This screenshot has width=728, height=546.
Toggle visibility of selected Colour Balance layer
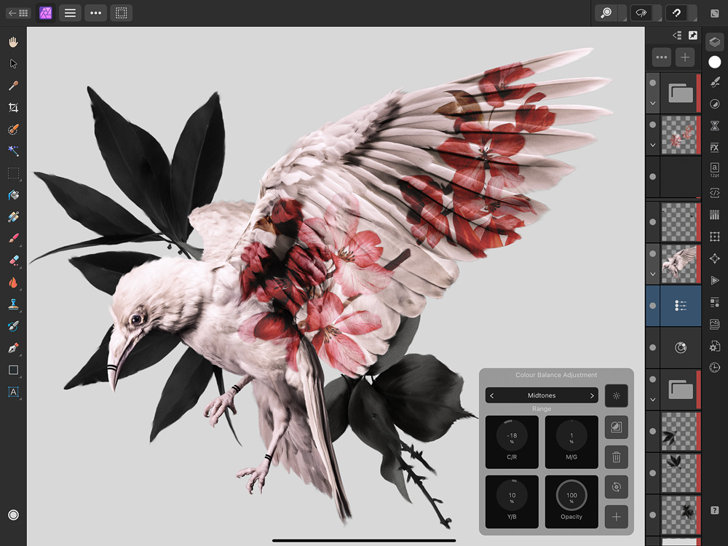pyautogui.click(x=652, y=306)
